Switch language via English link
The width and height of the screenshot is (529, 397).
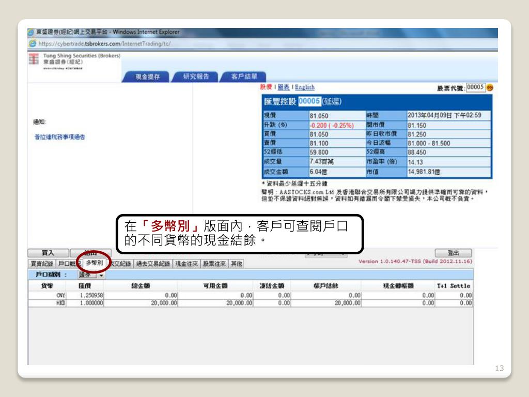pyautogui.click(x=305, y=87)
